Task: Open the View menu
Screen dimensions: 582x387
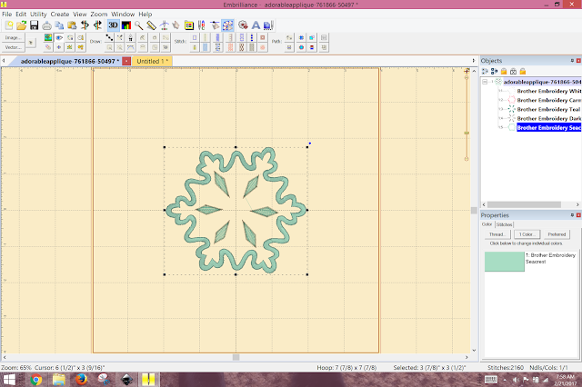Action: point(80,15)
